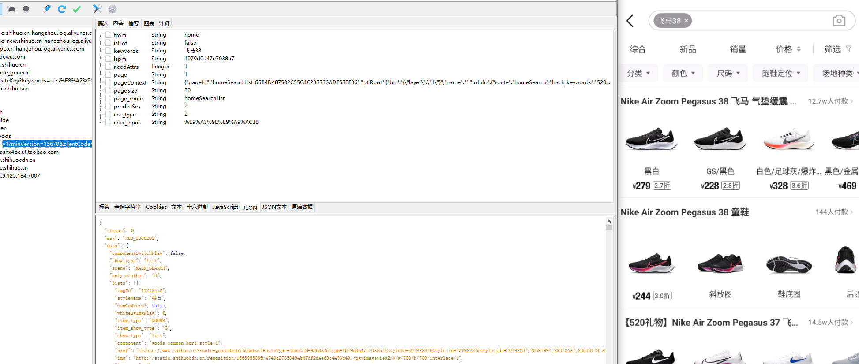Expand the 分类 filter dropdown
This screenshot has width=859, height=364.
tap(638, 73)
